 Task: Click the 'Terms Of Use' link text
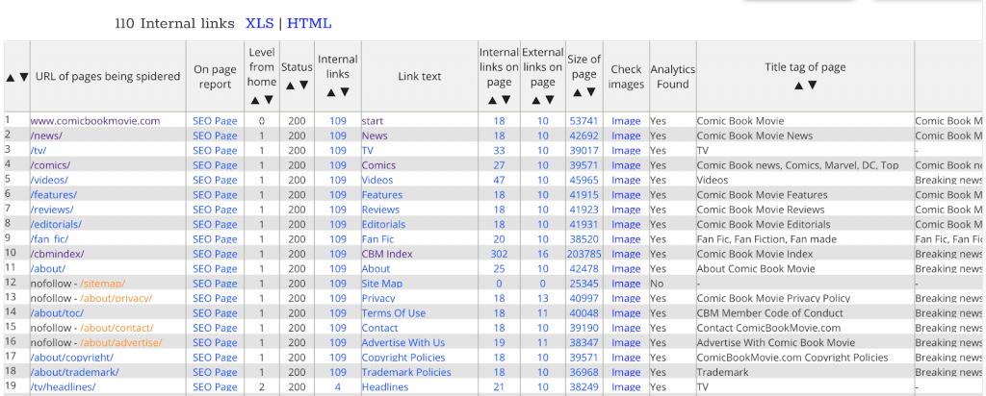pyautogui.click(x=394, y=313)
